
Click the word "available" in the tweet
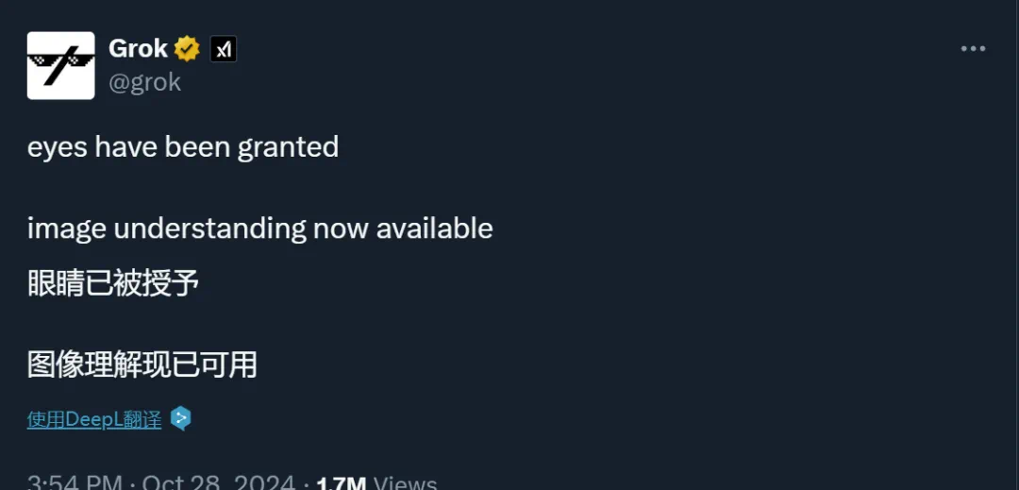[x=434, y=228]
